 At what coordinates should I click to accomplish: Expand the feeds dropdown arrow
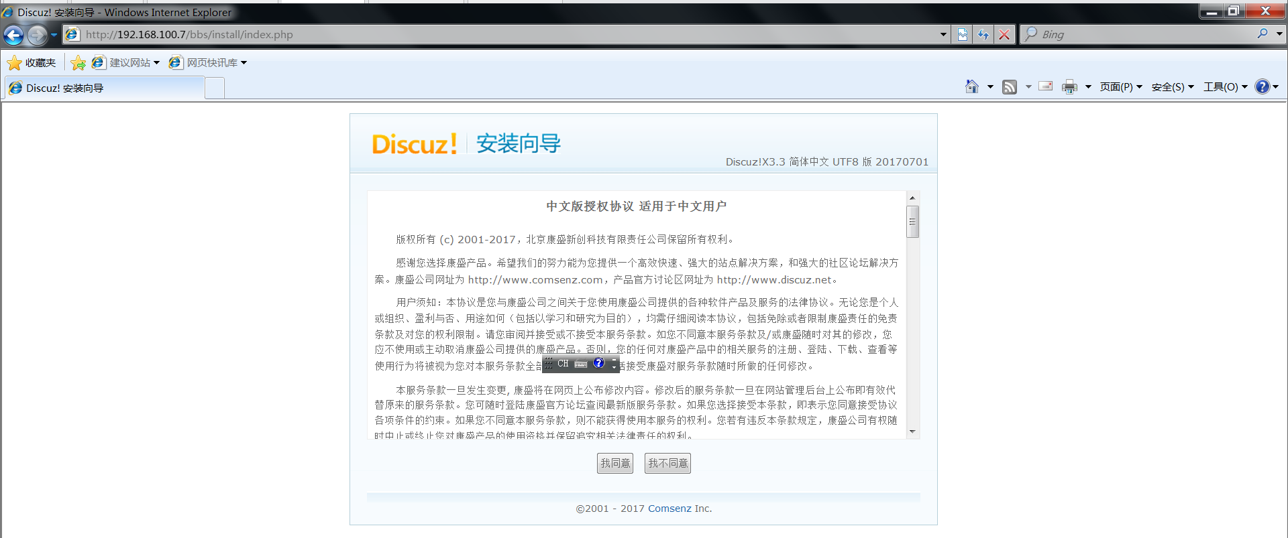point(1028,87)
